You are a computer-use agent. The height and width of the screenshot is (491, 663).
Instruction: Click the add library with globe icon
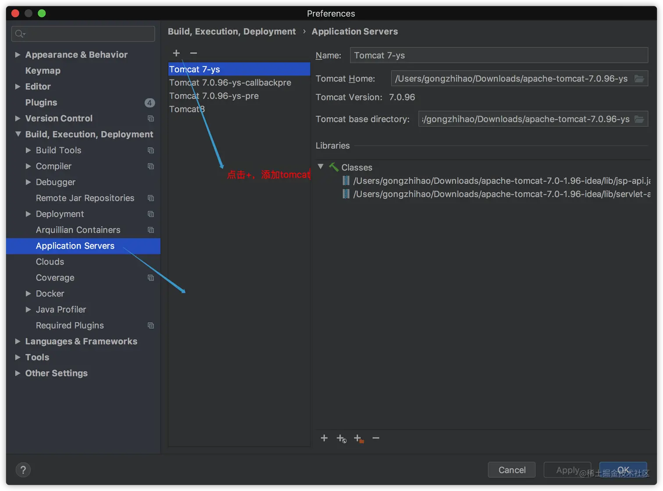tap(342, 438)
